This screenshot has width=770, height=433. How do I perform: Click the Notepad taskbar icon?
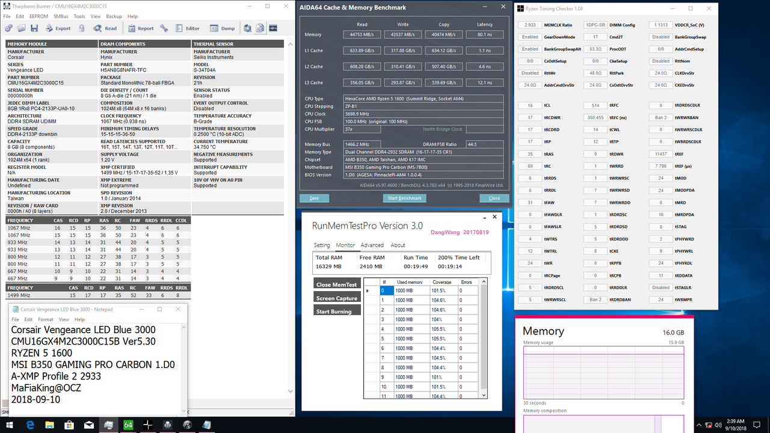208,425
